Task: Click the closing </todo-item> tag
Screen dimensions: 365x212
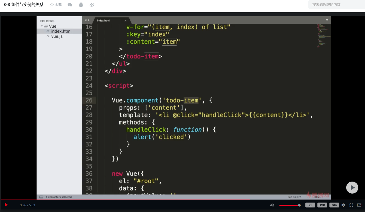Action: click(140, 56)
